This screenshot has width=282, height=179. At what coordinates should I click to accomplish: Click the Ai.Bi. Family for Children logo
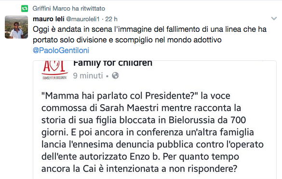pos(54,70)
